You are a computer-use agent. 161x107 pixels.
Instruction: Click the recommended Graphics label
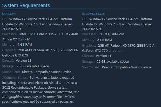[89, 45]
